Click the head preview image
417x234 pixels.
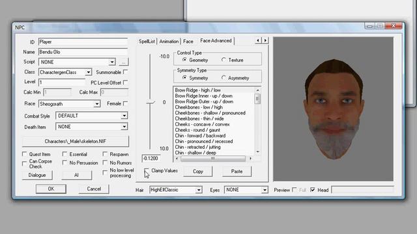(x=333, y=109)
